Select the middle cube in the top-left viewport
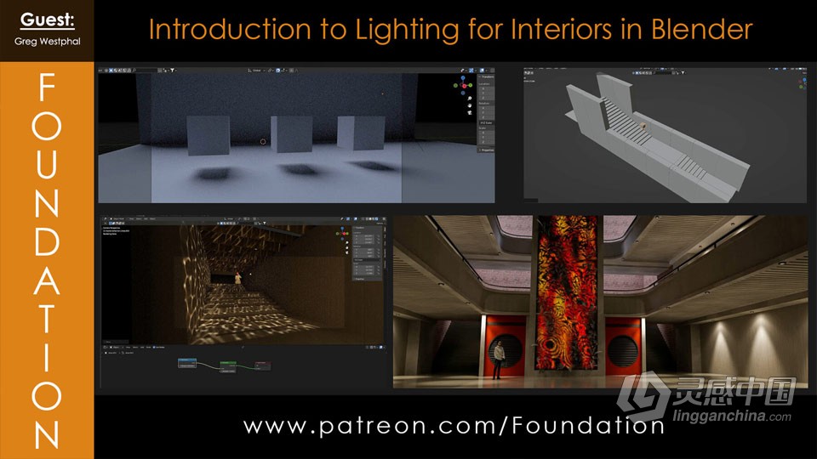The image size is (817, 459). [291, 133]
